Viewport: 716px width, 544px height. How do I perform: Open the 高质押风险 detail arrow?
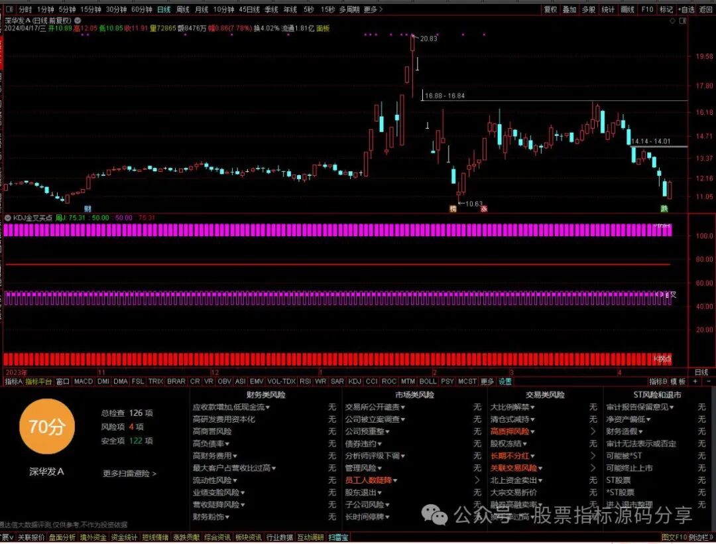[593, 431]
